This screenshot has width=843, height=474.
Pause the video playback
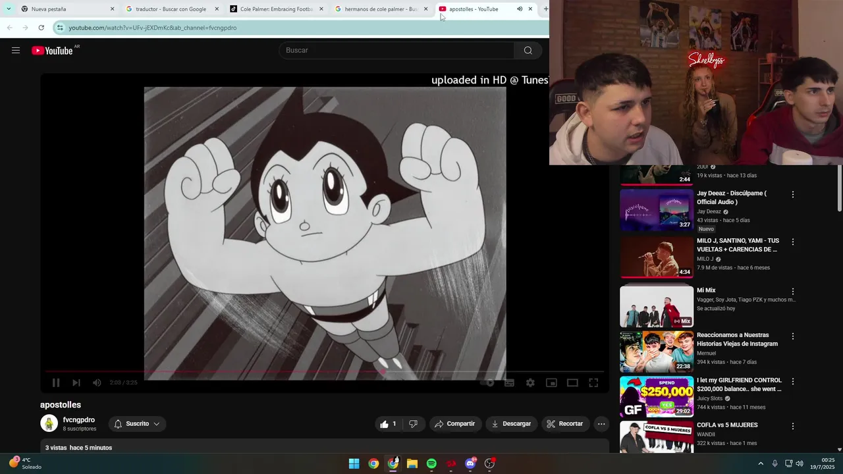(x=56, y=382)
